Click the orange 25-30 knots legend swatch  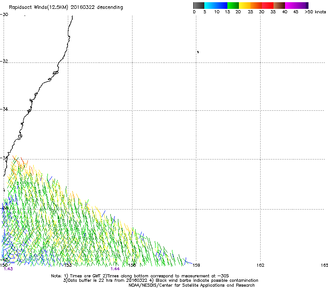(256, 5)
